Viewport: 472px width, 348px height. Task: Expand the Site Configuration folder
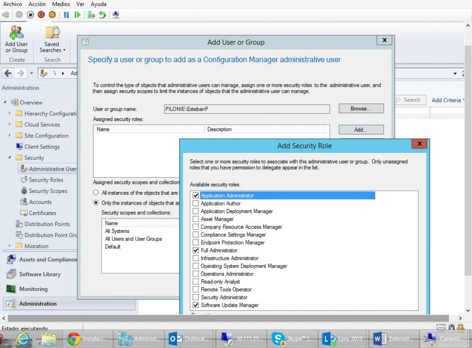tap(9, 135)
